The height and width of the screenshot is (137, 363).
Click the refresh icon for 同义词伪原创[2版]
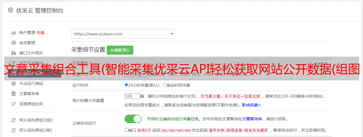pyautogui.click(x=13, y=130)
